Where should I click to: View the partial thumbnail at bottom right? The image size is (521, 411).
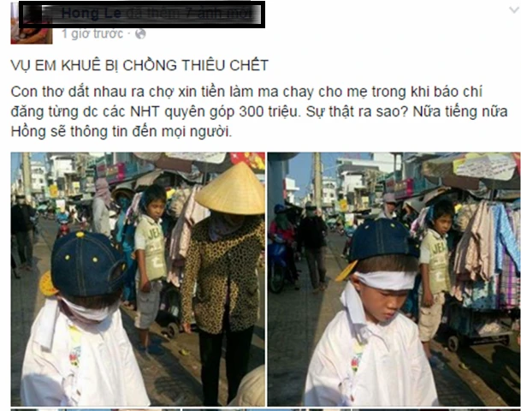(x=436, y=409)
